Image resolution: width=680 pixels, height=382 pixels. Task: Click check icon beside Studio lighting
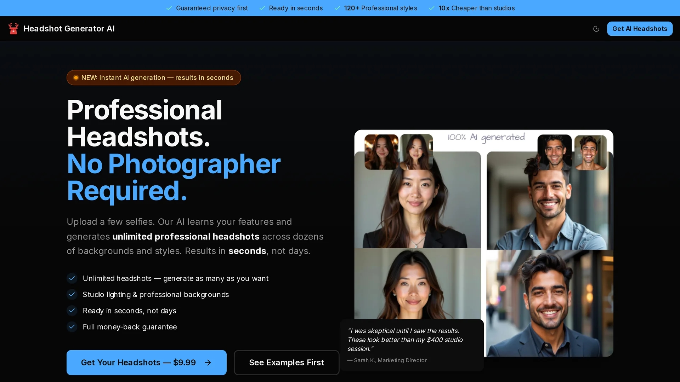pos(72,294)
